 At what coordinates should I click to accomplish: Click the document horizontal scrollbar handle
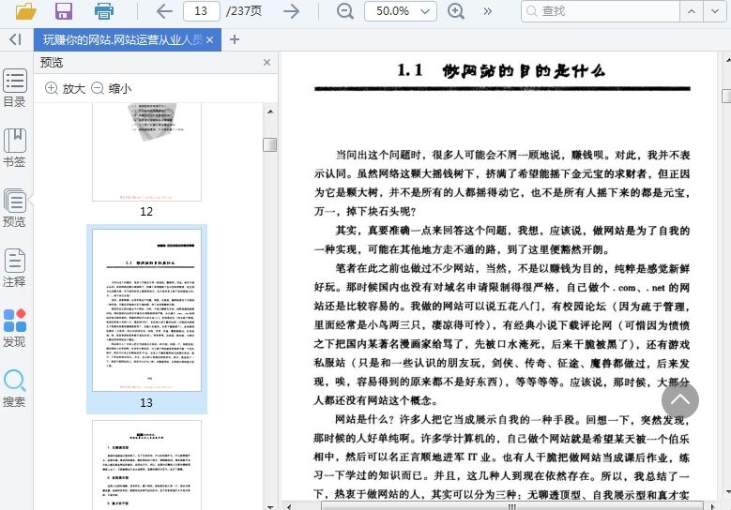pos(511,506)
